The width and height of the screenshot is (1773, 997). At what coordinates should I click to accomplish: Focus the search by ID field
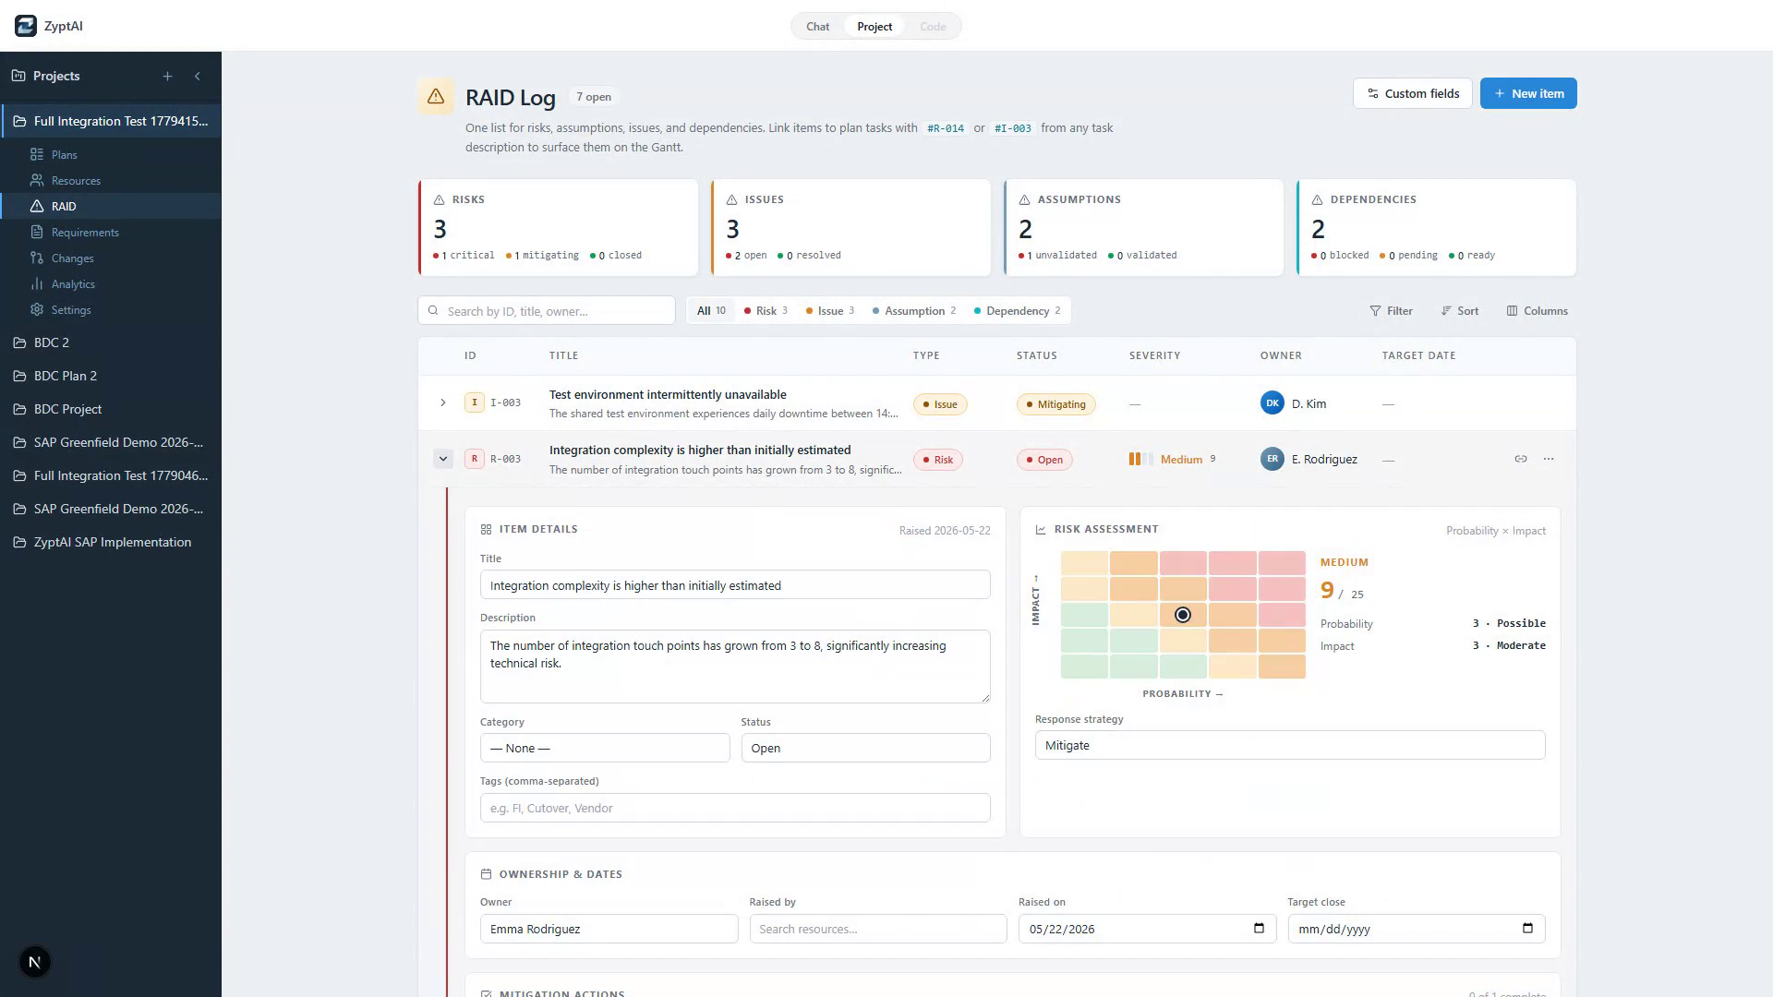547,311
